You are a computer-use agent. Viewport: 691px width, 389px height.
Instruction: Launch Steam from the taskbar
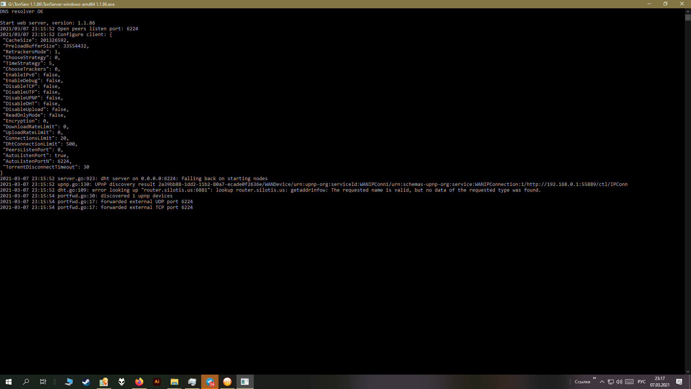coord(86,382)
